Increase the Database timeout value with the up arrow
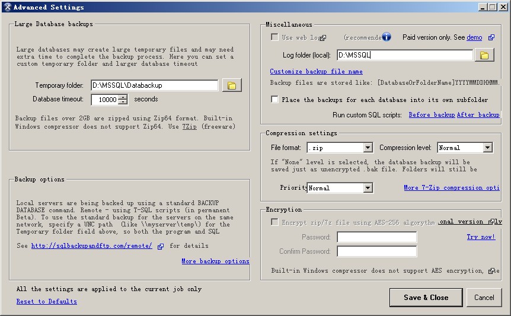Image resolution: width=511 pixels, height=316 pixels. point(123,97)
